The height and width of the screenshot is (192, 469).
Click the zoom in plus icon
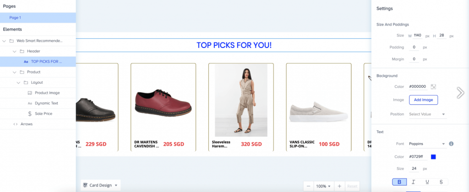pyautogui.click(x=339, y=186)
